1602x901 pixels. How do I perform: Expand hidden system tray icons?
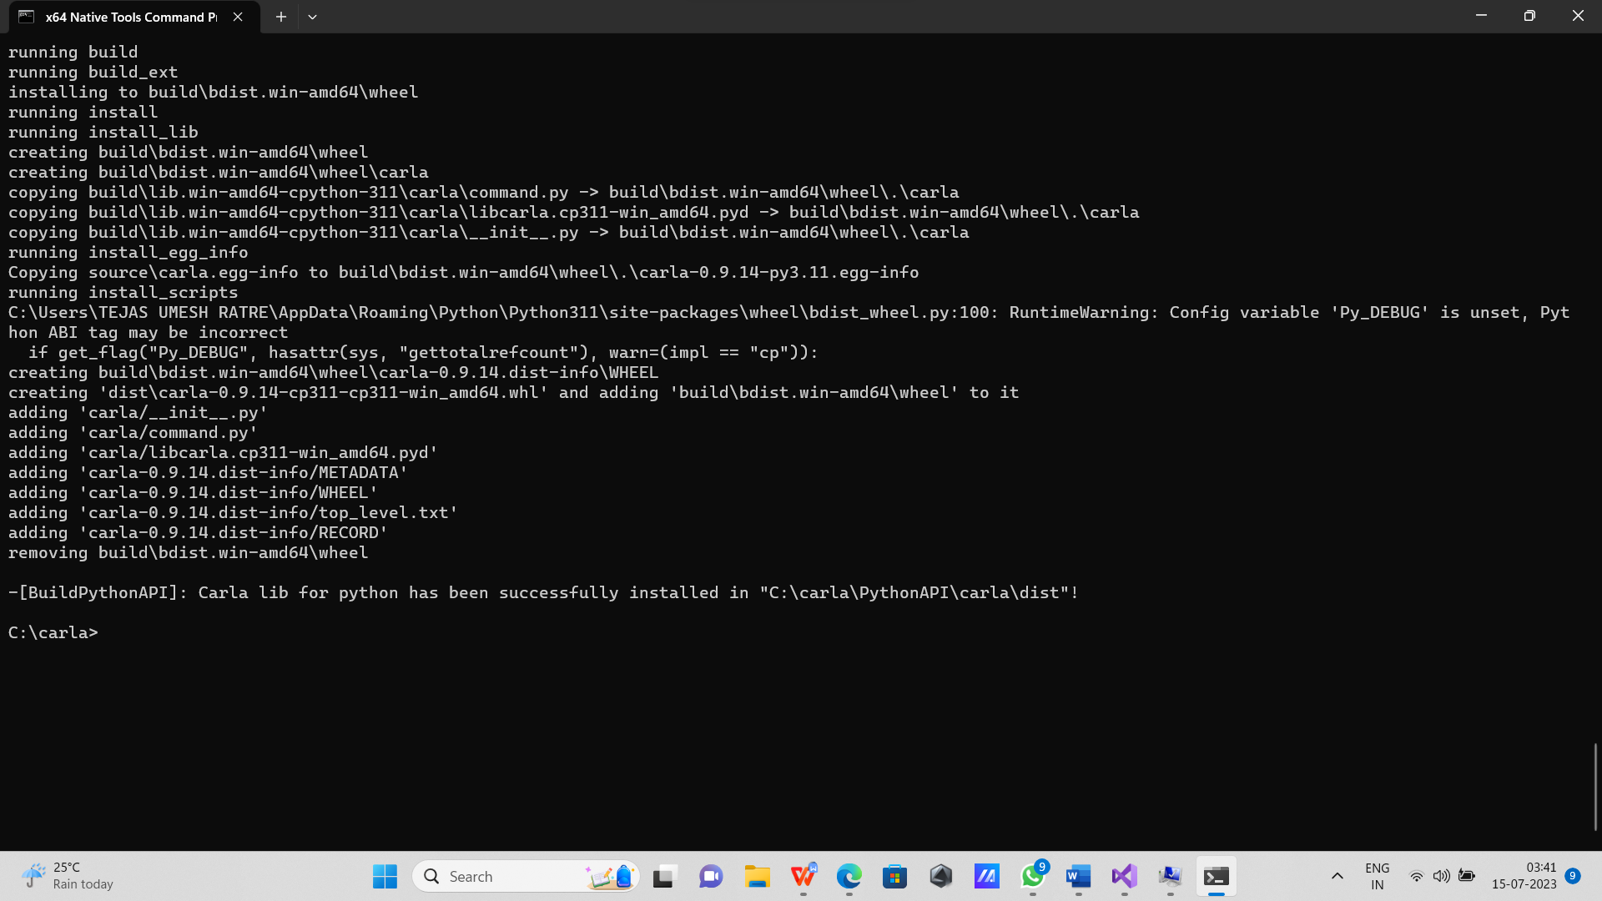pyautogui.click(x=1337, y=876)
